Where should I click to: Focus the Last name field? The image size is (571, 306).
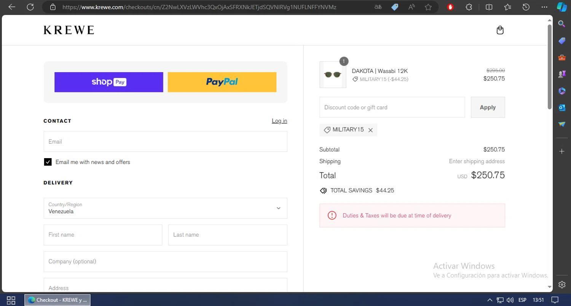pyautogui.click(x=228, y=235)
